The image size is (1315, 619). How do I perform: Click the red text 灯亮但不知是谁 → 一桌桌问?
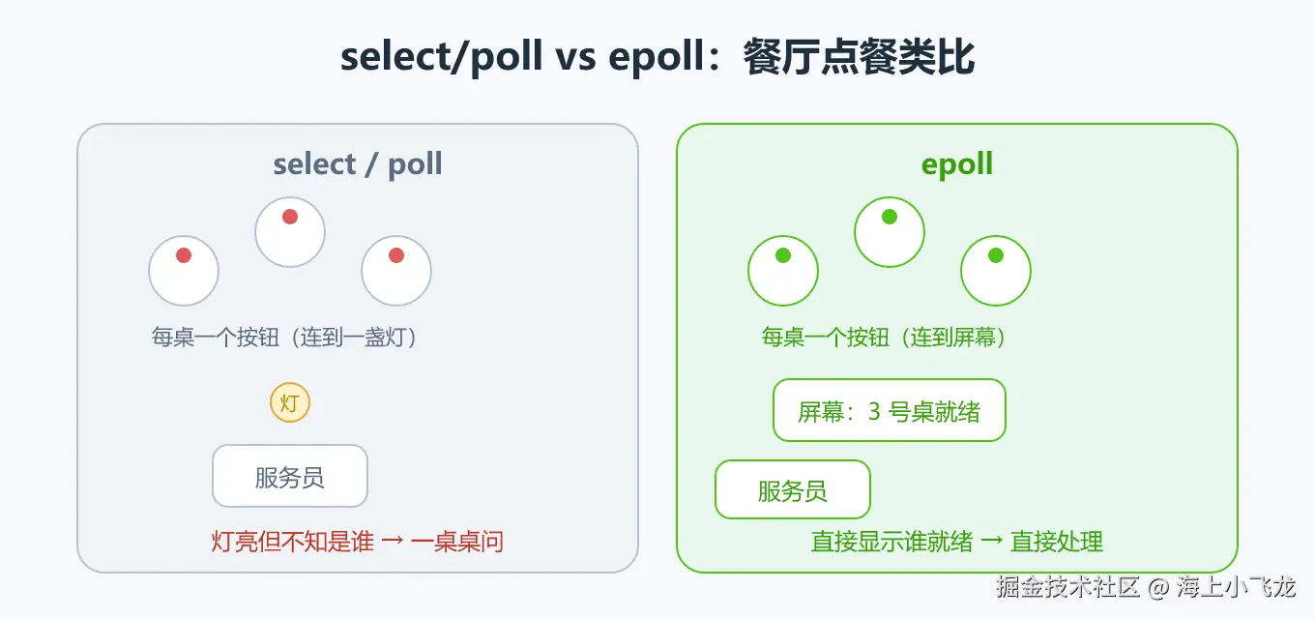coord(358,541)
